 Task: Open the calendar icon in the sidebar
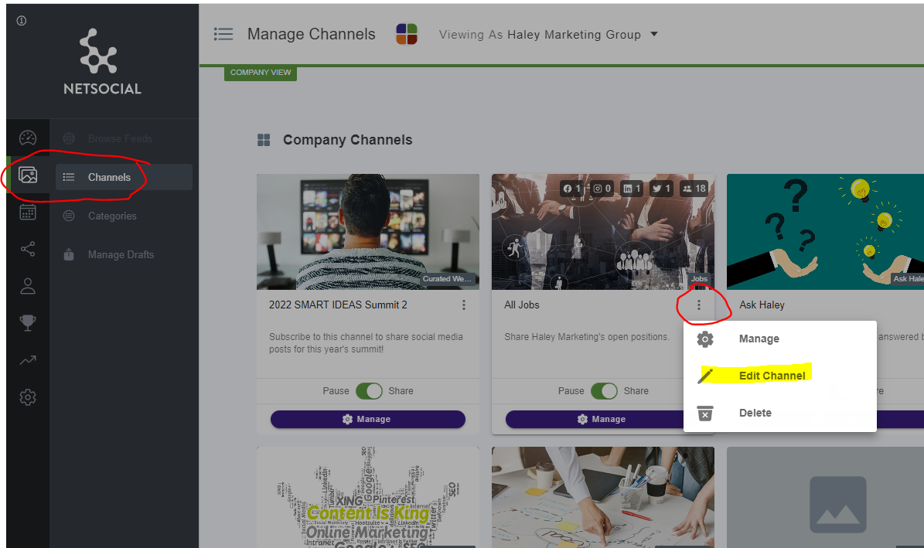point(28,212)
